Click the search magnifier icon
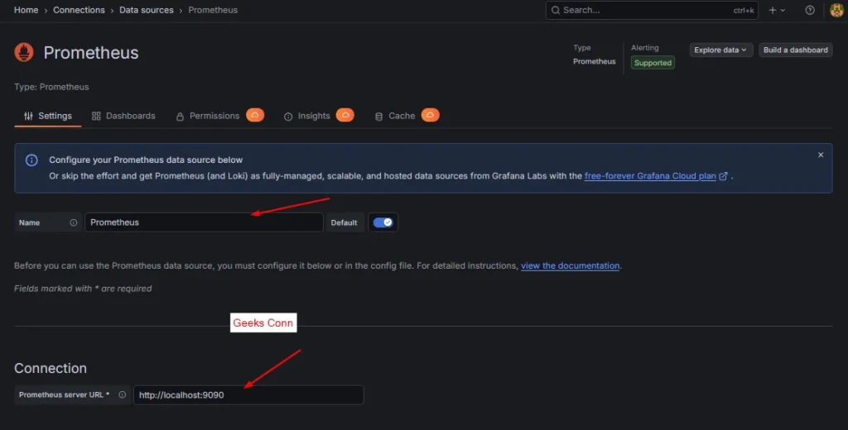 556,10
